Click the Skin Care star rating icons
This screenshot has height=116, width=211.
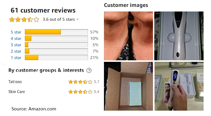click(80, 92)
